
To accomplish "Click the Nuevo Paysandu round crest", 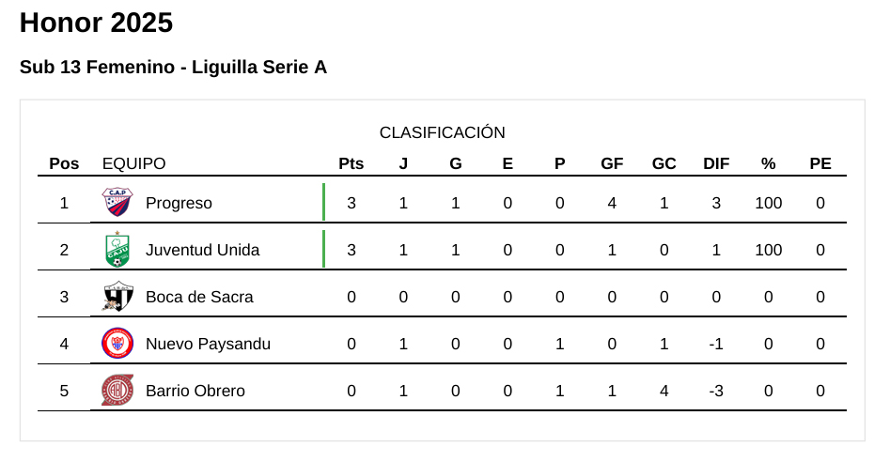I will click(117, 344).
